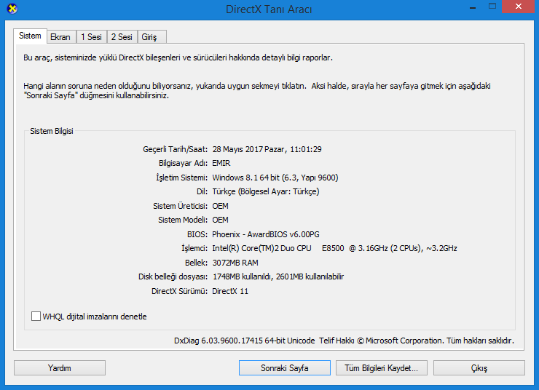
Task: Click the İşletim Sistemi label
Action: coord(182,178)
